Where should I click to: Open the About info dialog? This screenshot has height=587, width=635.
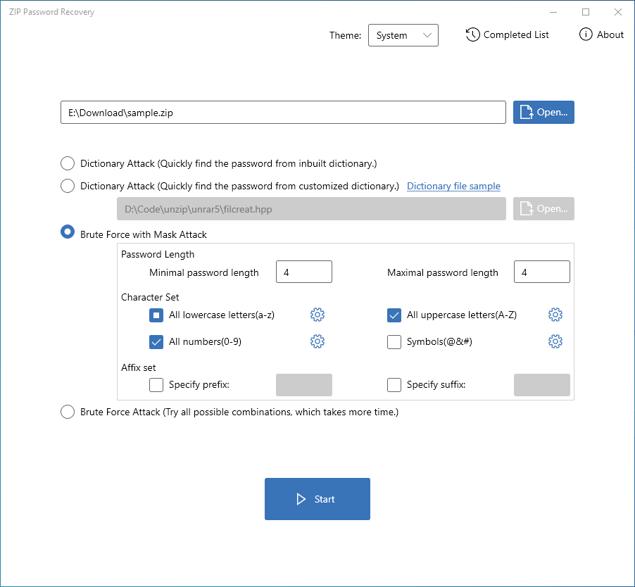click(601, 34)
